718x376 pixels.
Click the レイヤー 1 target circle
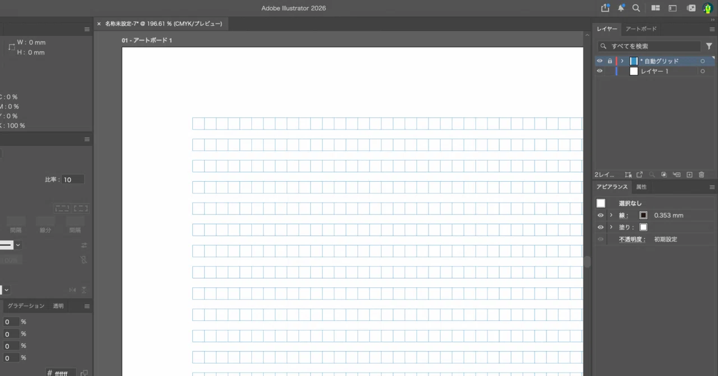[x=702, y=71]
